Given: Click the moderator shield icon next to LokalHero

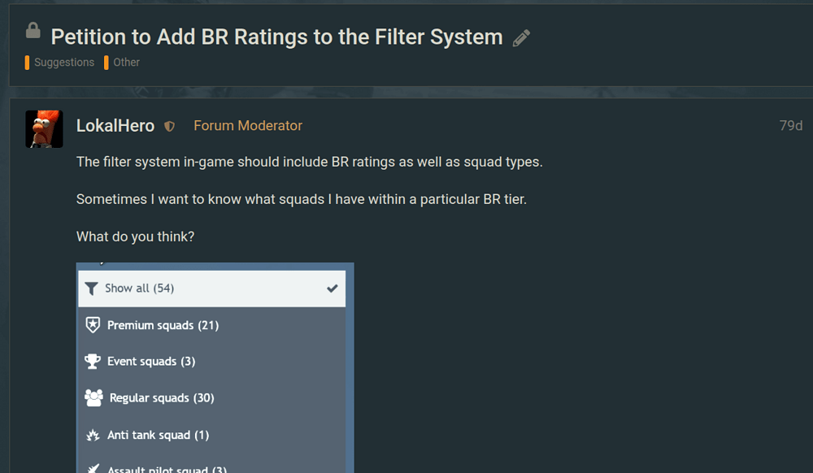Looking at the screenshot, I should [170, 127].
